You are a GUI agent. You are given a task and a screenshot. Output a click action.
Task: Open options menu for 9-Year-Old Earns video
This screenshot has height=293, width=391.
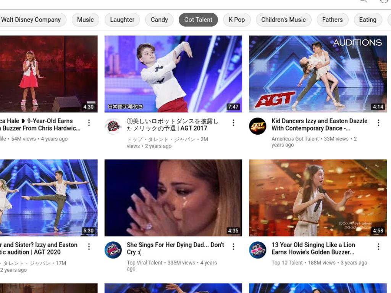click(89, 122)
